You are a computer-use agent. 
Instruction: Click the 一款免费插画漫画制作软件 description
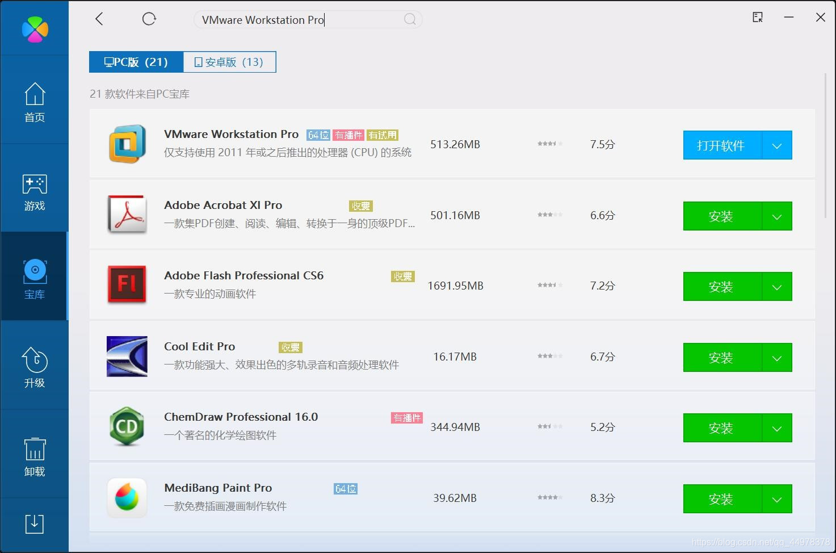pyautogui.click(x=225, y=506)
